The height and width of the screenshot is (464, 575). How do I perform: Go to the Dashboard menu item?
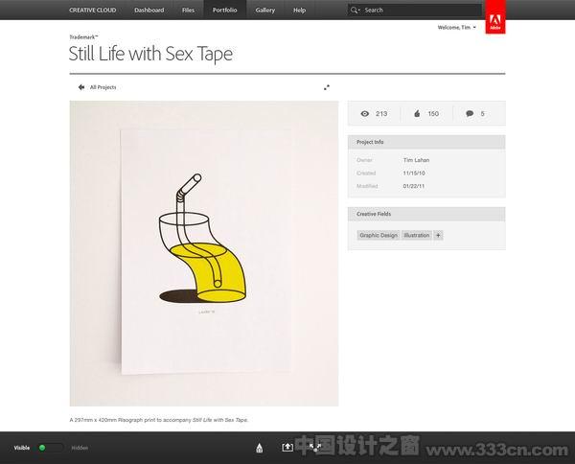pos(149,11)
